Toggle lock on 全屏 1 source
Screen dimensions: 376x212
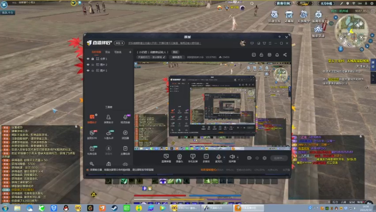tap(93, 58)
